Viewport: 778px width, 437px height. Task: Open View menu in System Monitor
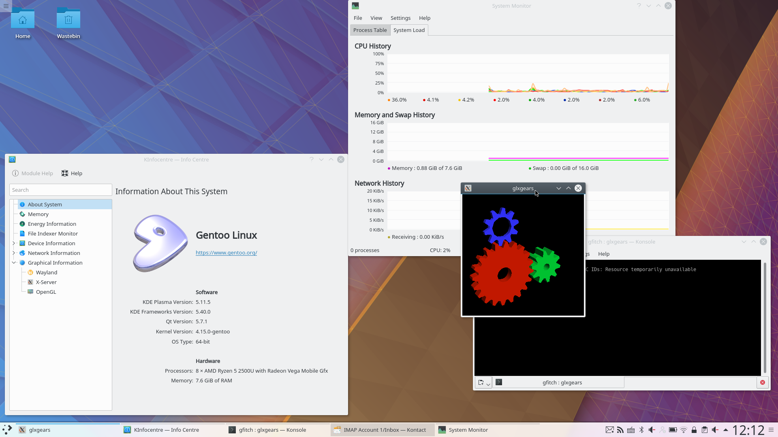click(x=376, y=18)
